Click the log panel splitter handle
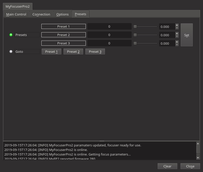 [x=102, y=141]
